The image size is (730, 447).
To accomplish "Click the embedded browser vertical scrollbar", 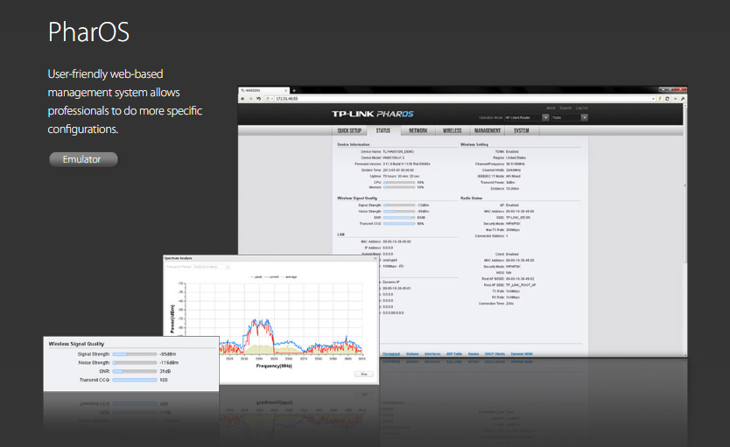I will tap(684, 186).
